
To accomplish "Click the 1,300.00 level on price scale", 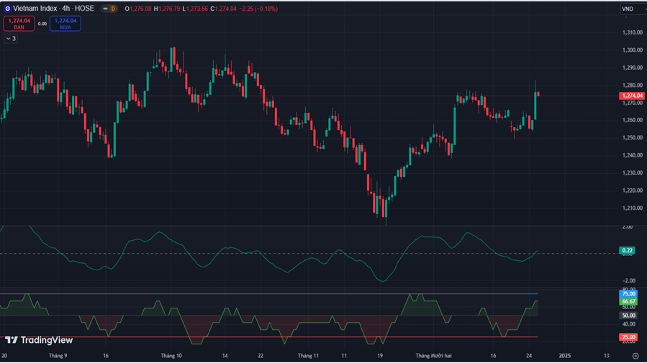I will (x=632, y=50).
